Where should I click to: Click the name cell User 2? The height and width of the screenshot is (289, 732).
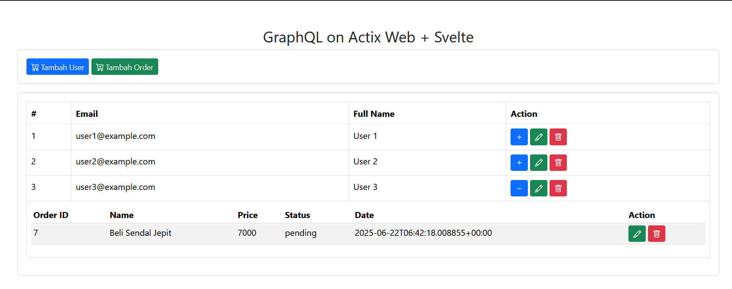(x=365, y=161)
